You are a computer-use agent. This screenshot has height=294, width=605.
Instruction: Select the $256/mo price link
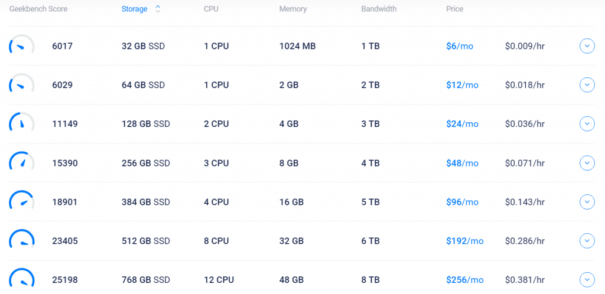pos(464,280)
